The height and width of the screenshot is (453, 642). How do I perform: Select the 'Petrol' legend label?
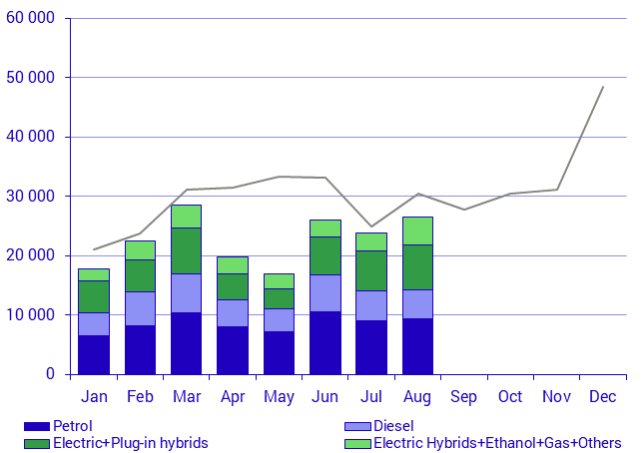[73, 426]
